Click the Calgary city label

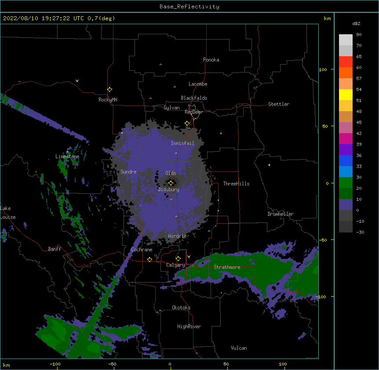coord(175,265)
